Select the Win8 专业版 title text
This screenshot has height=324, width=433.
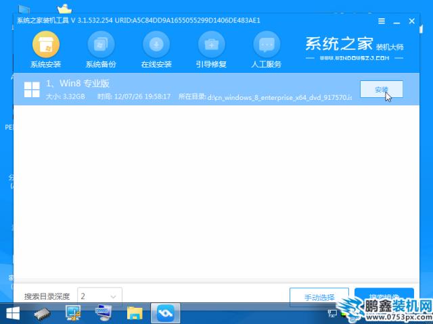pos(78,83)
